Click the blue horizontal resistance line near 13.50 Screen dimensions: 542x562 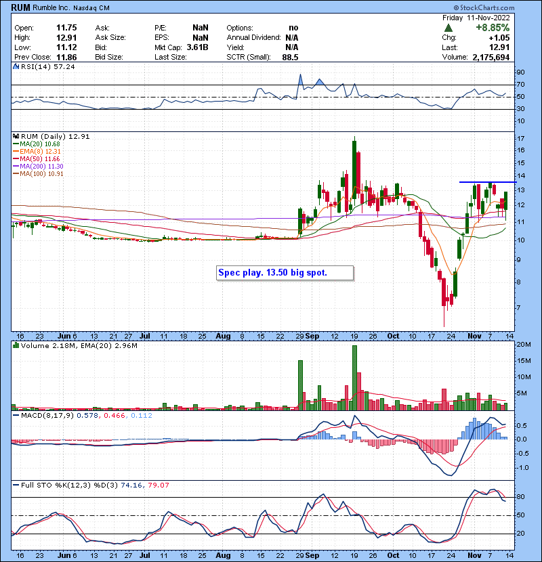tap(488, 182)
